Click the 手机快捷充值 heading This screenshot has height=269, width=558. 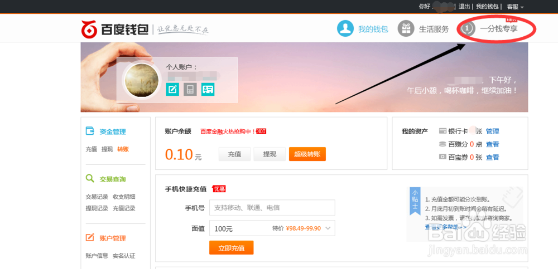tap(186, 189)
